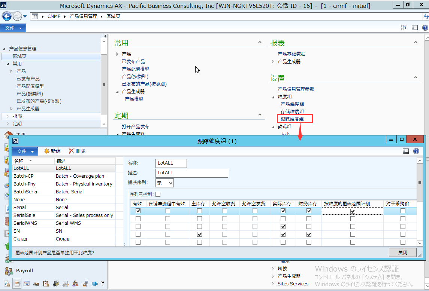Viewport: 429px width, 291px height.
Task: Open the checklist-with-box module icon
Action: point(7,284)
